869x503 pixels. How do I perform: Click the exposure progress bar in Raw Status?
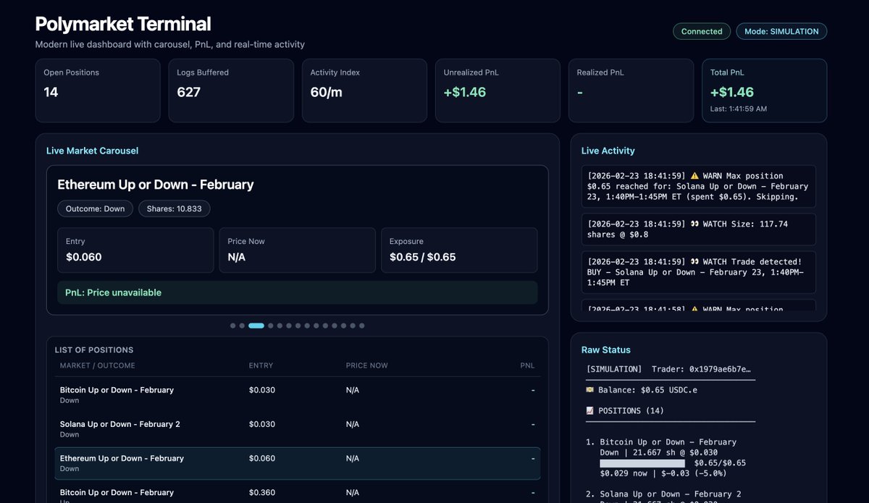pyautogui.click(x=642, y=463)
